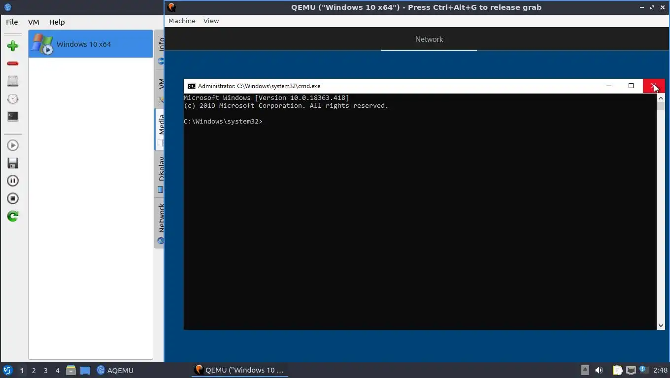Switch to the VM vertical tab
Screen dimensions: 670x378
pyautogui.click(x=160, y=89)
